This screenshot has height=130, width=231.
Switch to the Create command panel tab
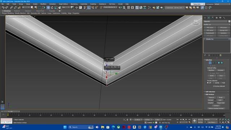click(x=205, y=18)
